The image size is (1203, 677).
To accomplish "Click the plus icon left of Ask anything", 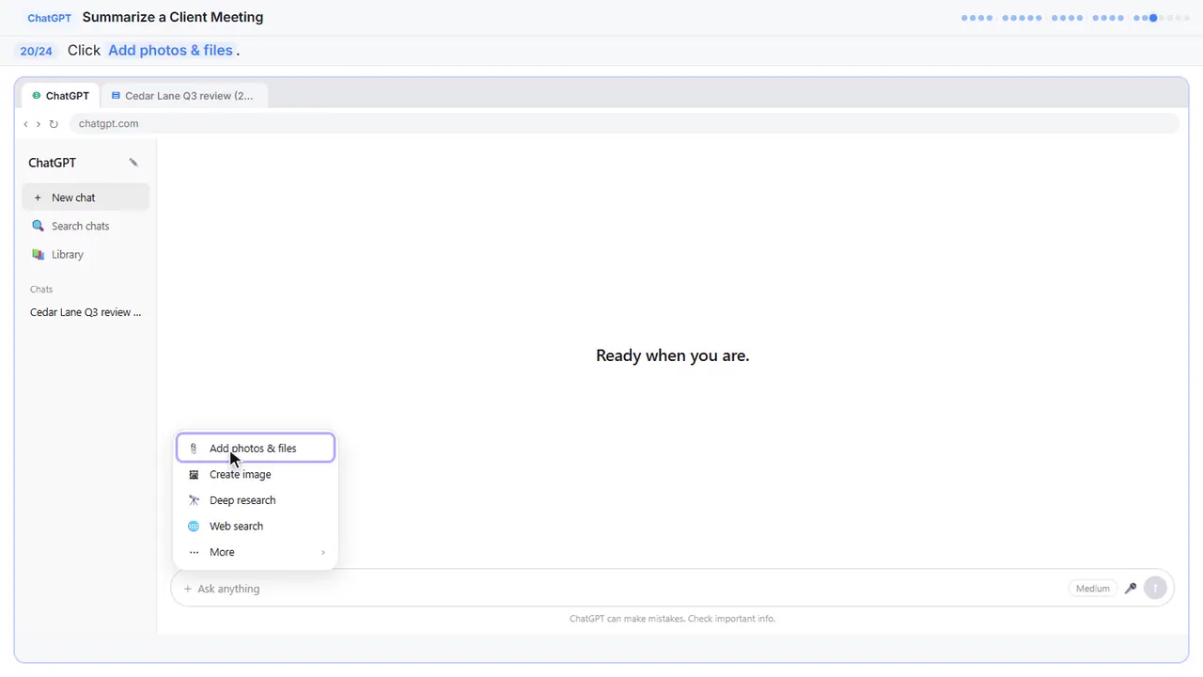I will (x=187, y=589).
